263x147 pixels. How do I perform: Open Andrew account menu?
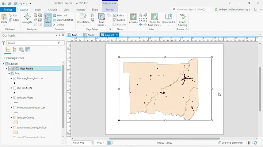[233, 9]
